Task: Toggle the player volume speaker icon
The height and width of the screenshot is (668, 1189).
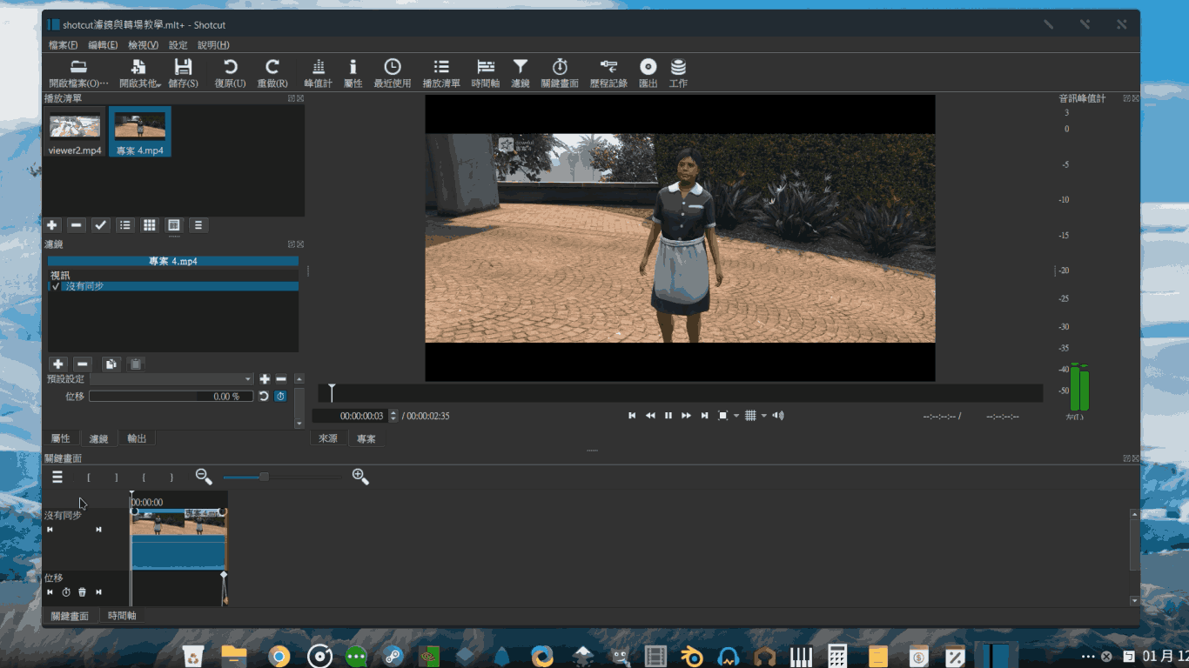Action: click(778, 416)
